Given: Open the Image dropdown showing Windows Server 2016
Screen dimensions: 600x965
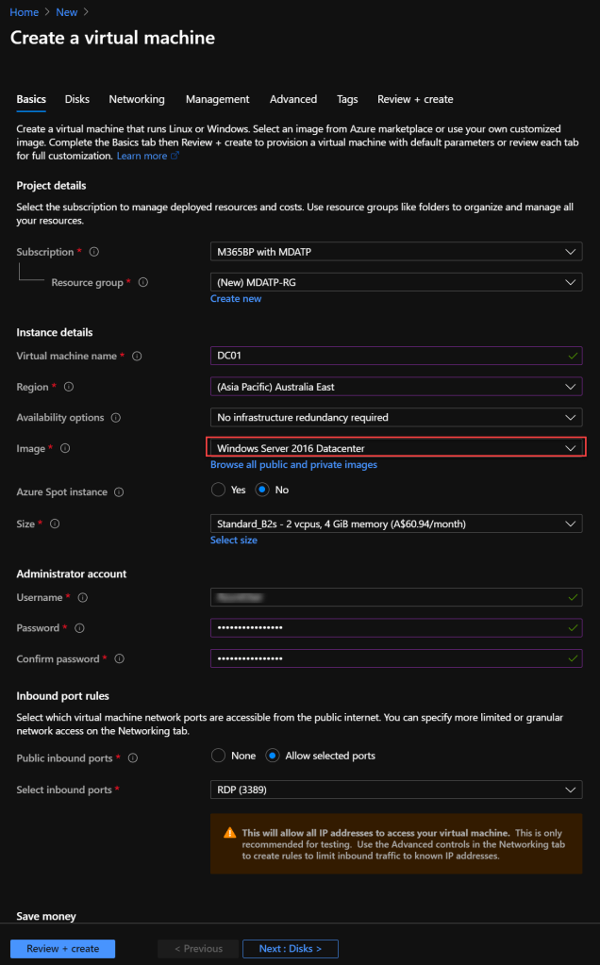Looking at the screenshot, I should point(395,448).
